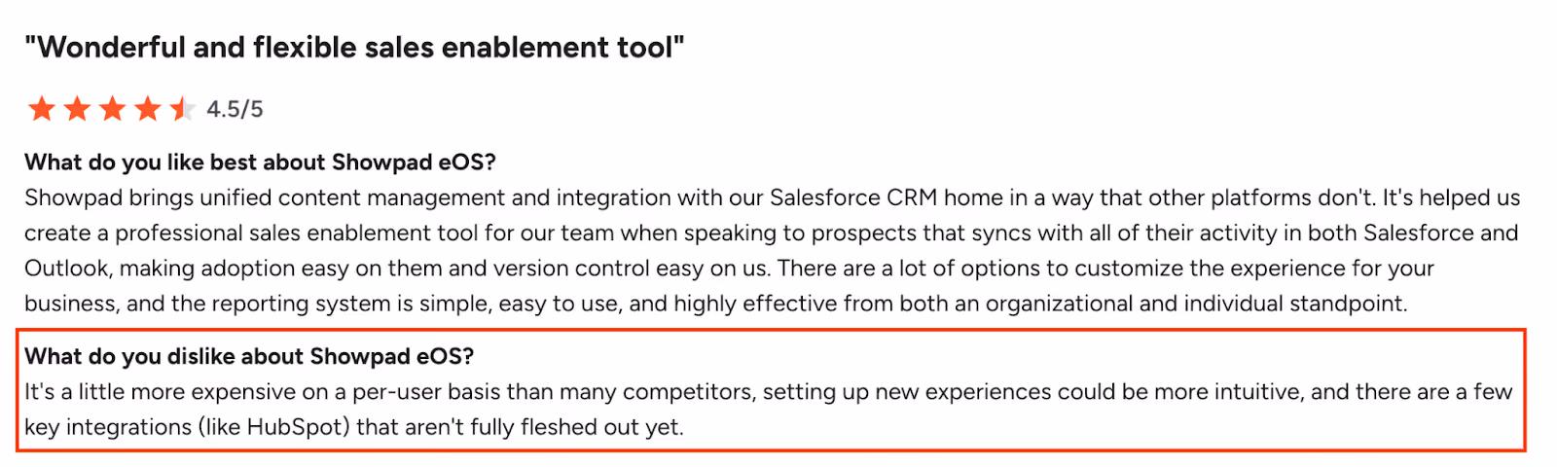
Task: Click the phrase "key integrations" in the dislike answer
Action: [x=108, y=427]
